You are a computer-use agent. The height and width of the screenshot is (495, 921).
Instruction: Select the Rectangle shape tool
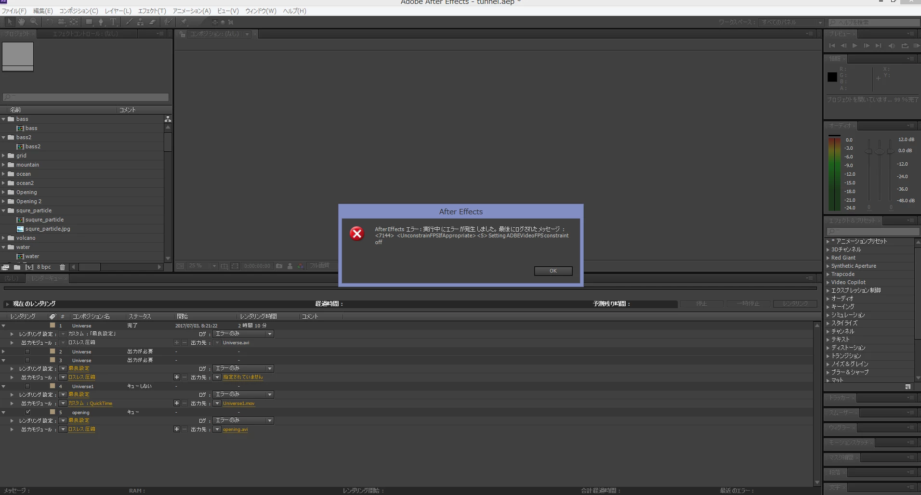pyautogui.click(x=89, y=22)
